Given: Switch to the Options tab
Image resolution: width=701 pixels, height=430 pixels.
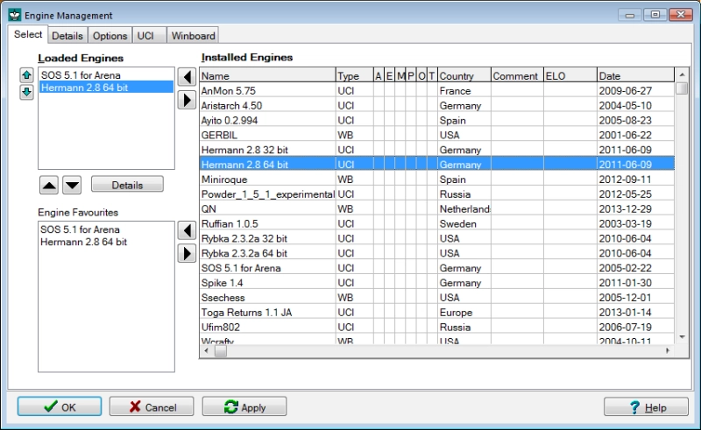Looking at the screenshot, I should 110,36.
